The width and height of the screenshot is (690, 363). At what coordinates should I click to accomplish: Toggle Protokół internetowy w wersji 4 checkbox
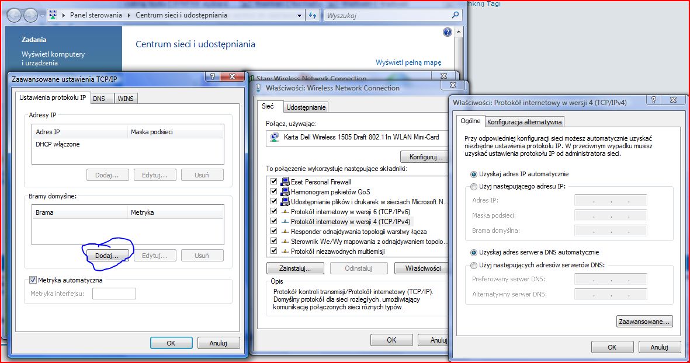(x=273, y=222)
